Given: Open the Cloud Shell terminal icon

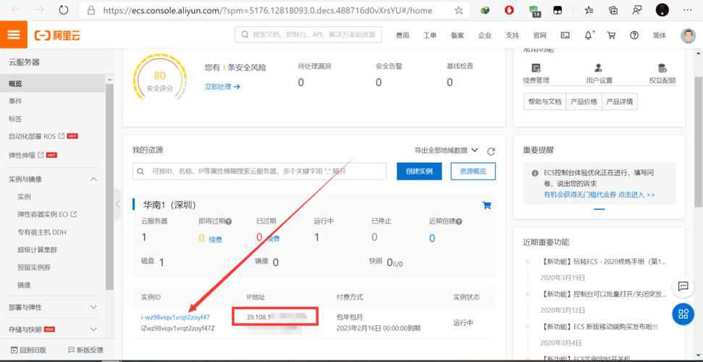Looking at the screenshot, I should coord(565,35).
